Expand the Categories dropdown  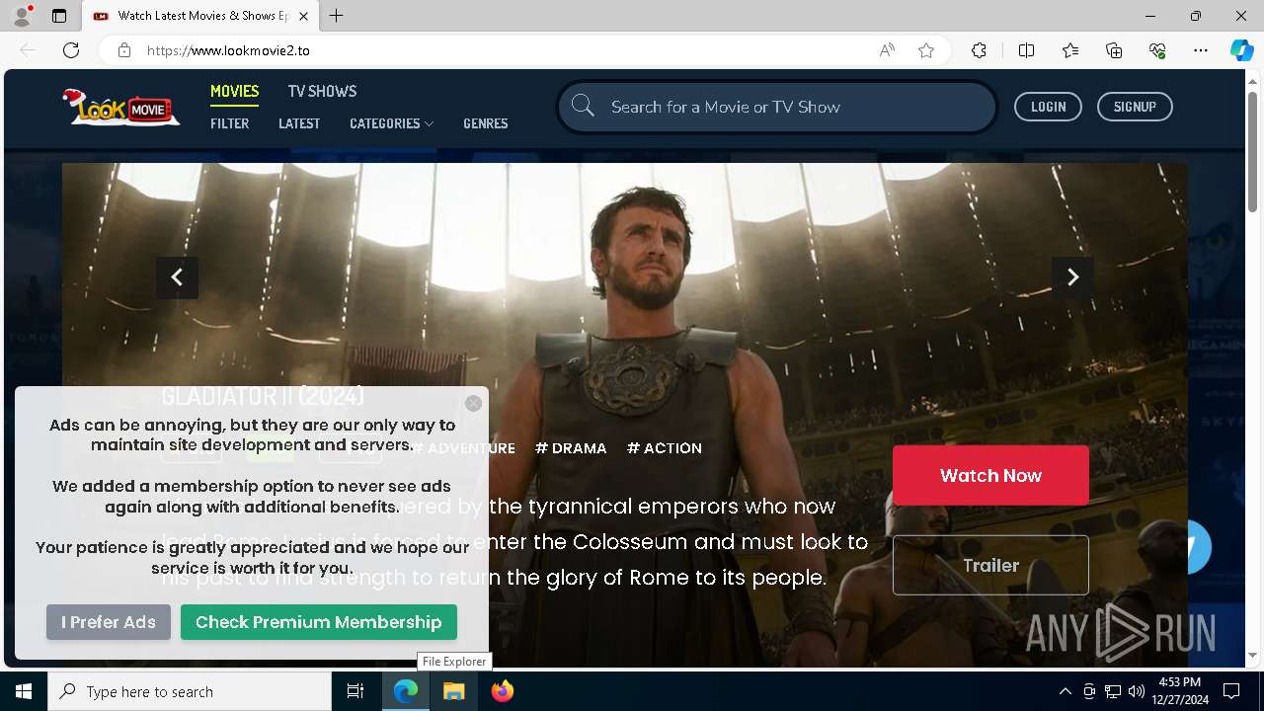(x=391, y=123)
